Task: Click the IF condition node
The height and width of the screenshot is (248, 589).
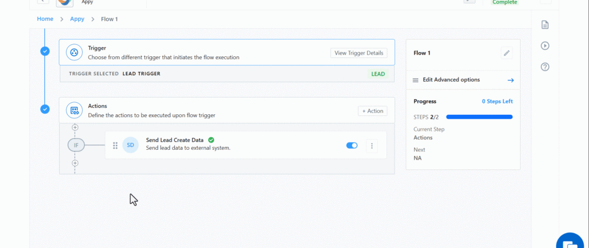Action: [x=76, y=145]
